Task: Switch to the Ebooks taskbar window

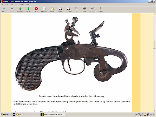Action: pos(28,114)
